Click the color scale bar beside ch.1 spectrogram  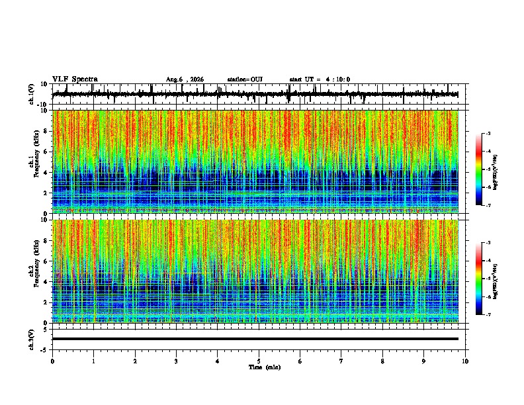click(479, 169)
